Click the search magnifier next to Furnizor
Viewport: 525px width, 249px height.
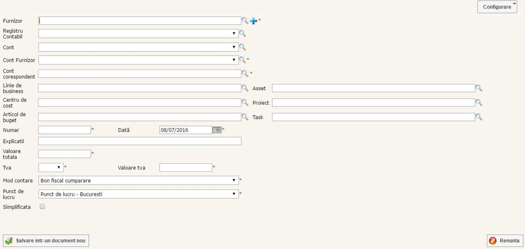point(245,21)
